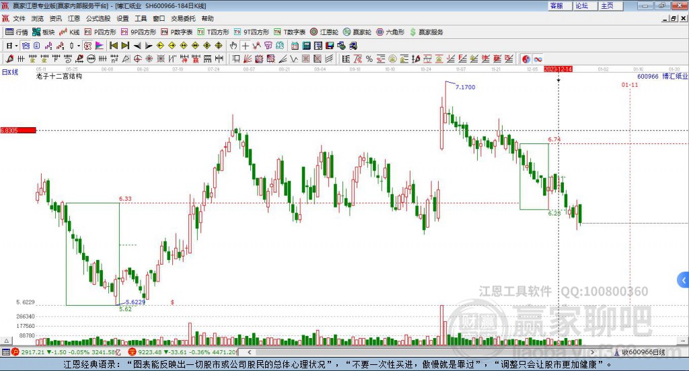Select the crosshair cursor tool

[245, 46]
